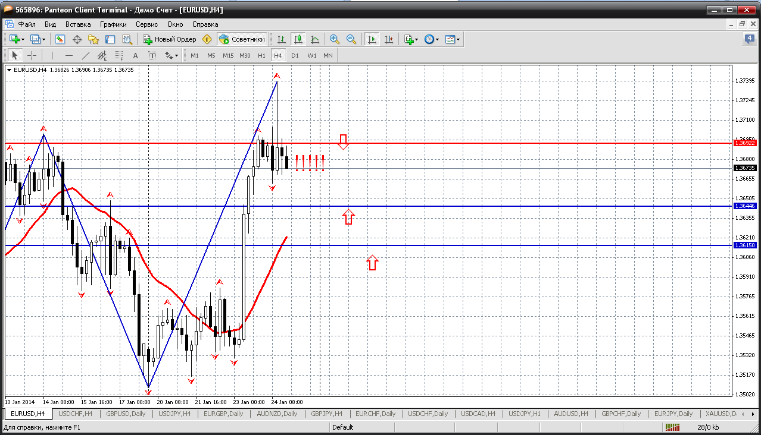Zoom out on the chart
The height and width of the screenshot is (435, 761).
coord(351,39)
